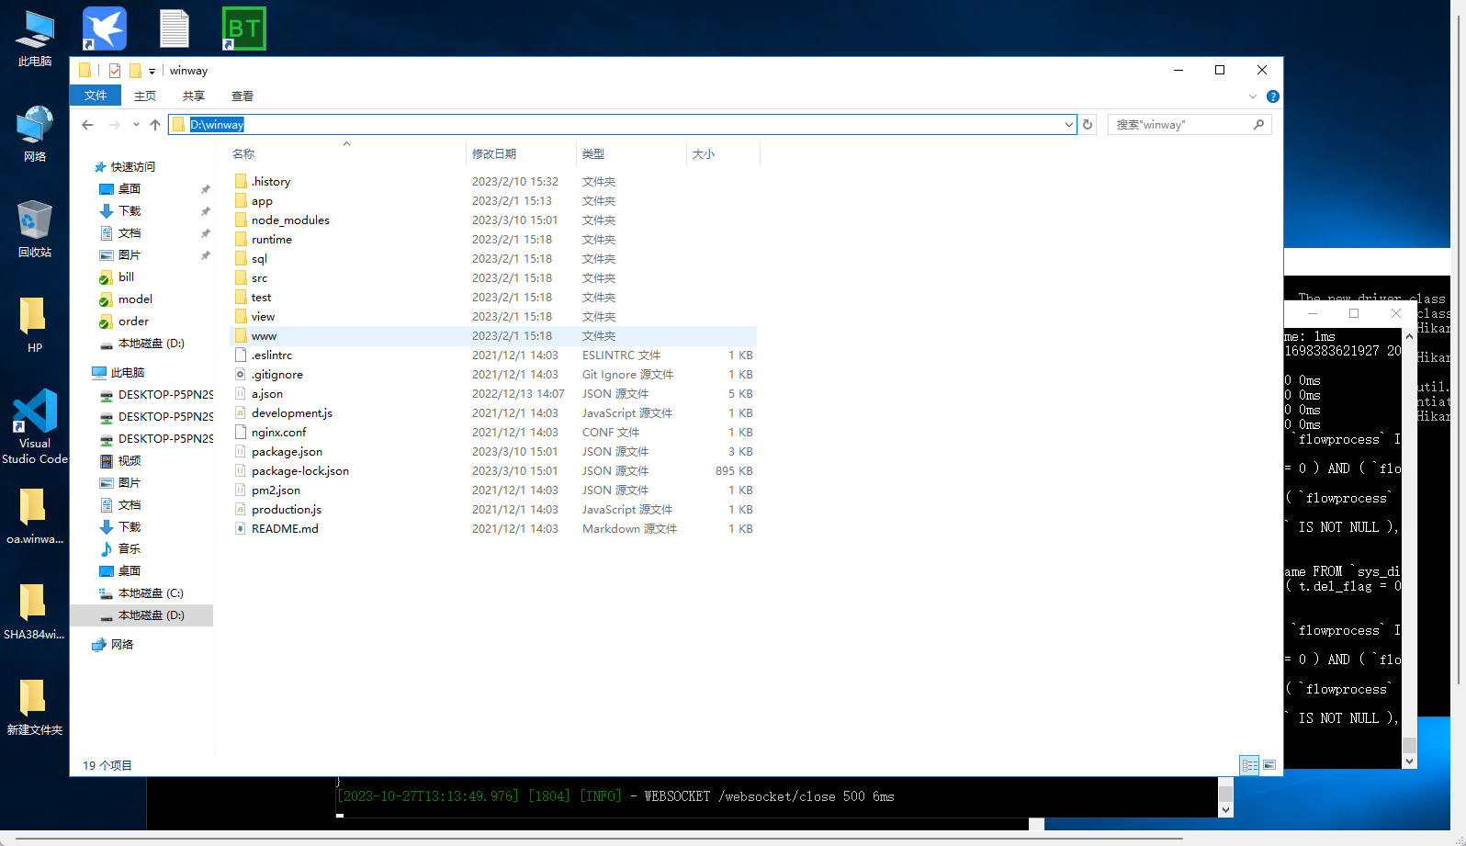The image size is (1466, 846).
Task: Go up one folder level
Action: pos(155,125)
